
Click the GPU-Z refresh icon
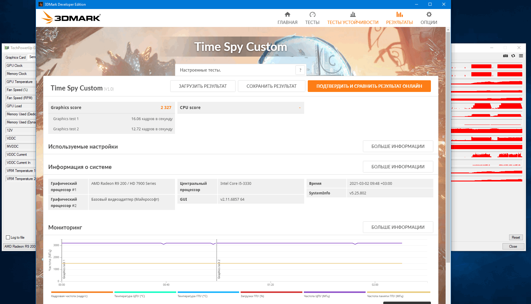(513, 56)
